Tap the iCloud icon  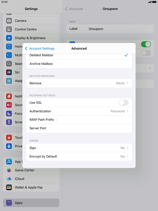[9, 179]
